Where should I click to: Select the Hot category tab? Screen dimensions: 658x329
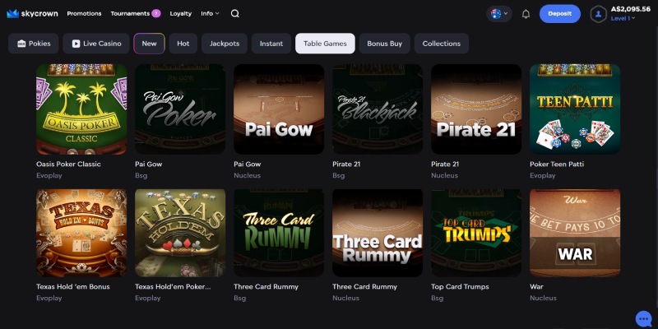pyautogui.click(x=183, y=44)
